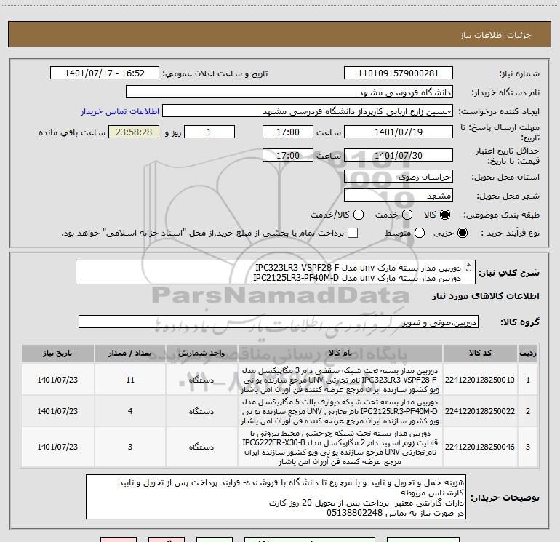This screenshot has height=542, width=560.
Task: Choose the متوسط purchase type radio
Action: [x=420, y=233]
